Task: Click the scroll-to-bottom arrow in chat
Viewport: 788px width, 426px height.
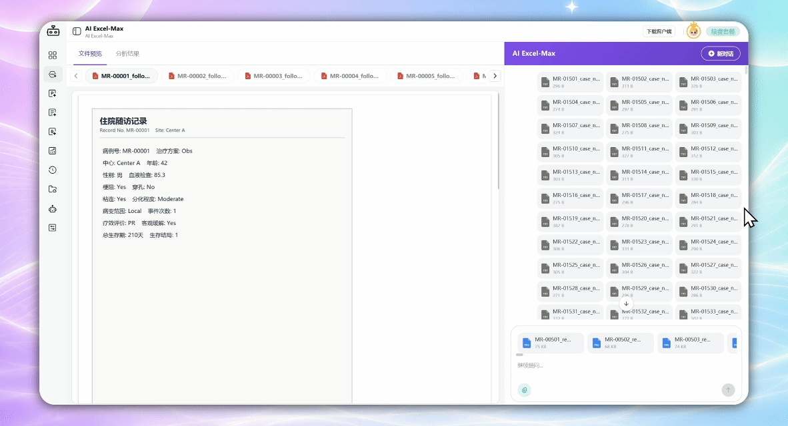Action: point(626,304)
